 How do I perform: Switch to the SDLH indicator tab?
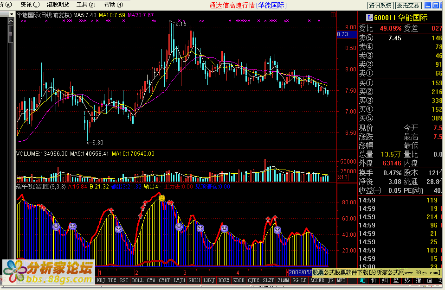click(194, 280)
